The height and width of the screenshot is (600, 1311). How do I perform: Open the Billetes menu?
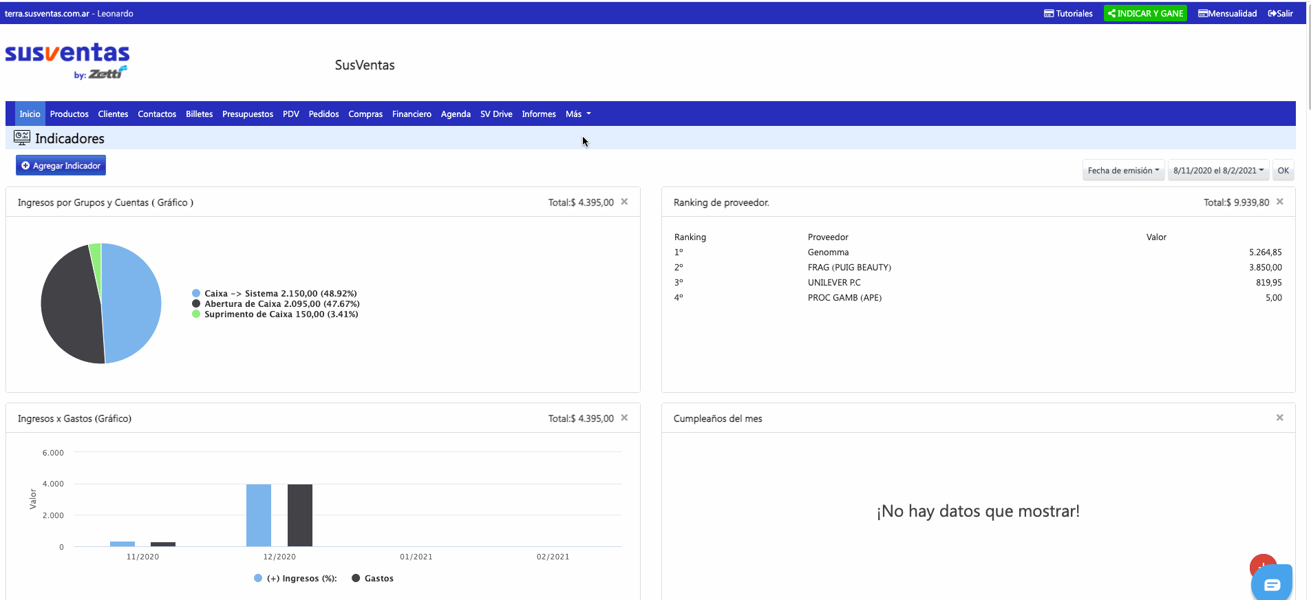tap(199, 114)
